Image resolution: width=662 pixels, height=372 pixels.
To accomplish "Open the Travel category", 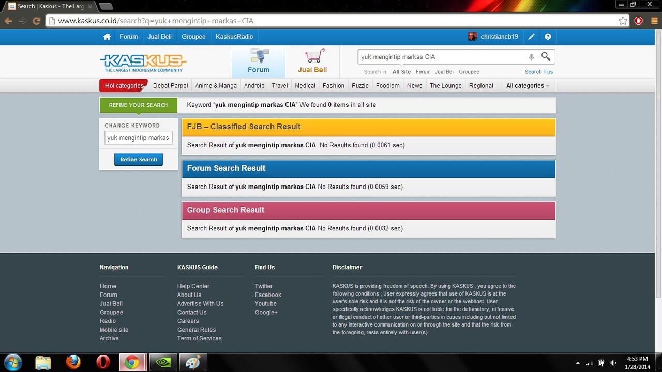I will click(280, 86).
